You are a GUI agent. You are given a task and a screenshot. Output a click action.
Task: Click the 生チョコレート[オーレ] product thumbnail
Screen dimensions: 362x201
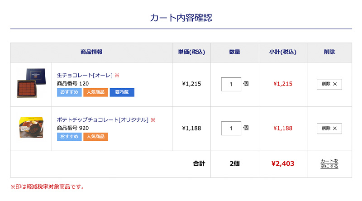coord(32,83)
